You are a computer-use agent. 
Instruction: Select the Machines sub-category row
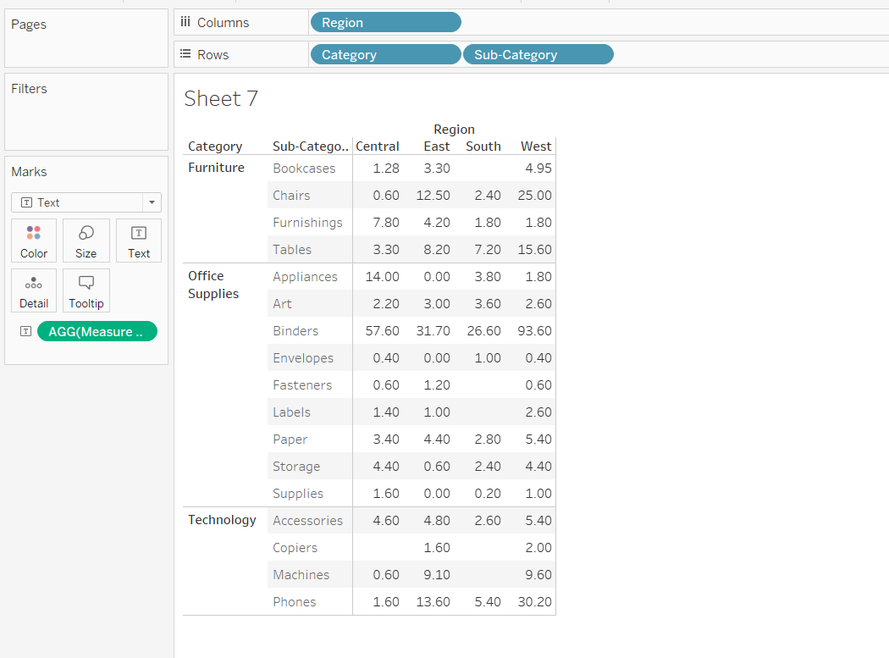[x=301, y=575]
